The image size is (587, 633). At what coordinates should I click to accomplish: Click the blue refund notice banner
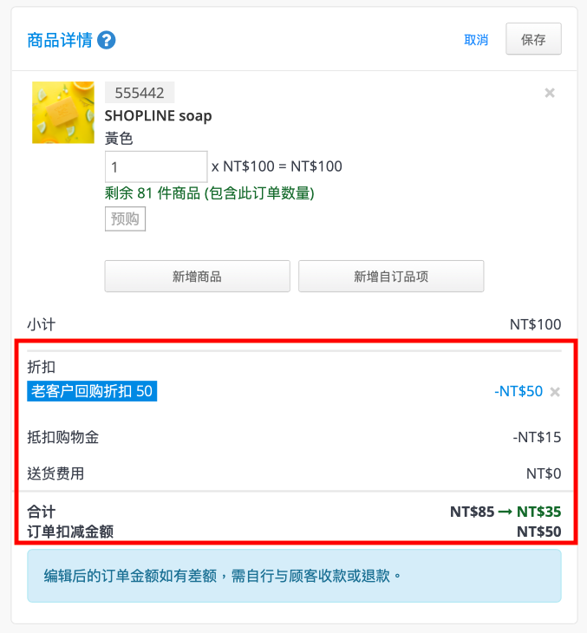[294, 576]
